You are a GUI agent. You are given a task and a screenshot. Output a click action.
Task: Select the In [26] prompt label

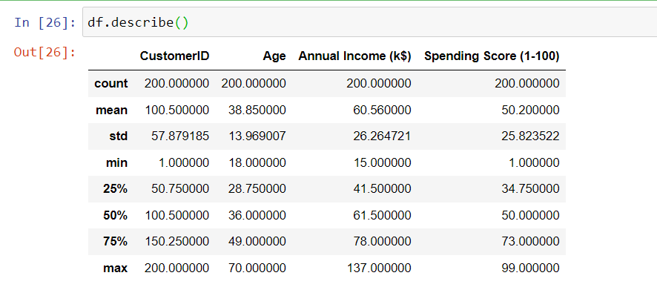point(45,22)
